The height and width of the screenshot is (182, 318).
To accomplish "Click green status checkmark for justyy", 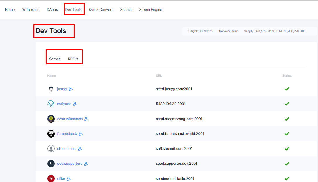I will coord(287,89).
